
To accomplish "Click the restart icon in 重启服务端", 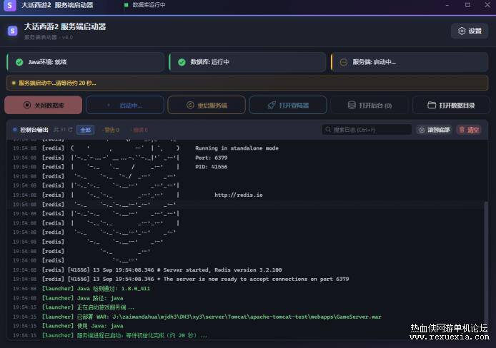I will point(190,105).
